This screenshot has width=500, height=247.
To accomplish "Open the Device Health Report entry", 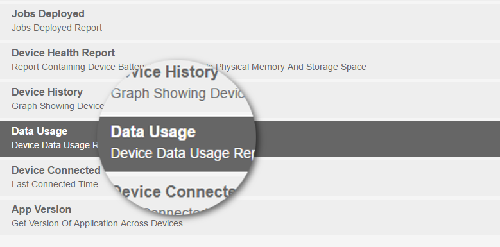I will [63, 53].
